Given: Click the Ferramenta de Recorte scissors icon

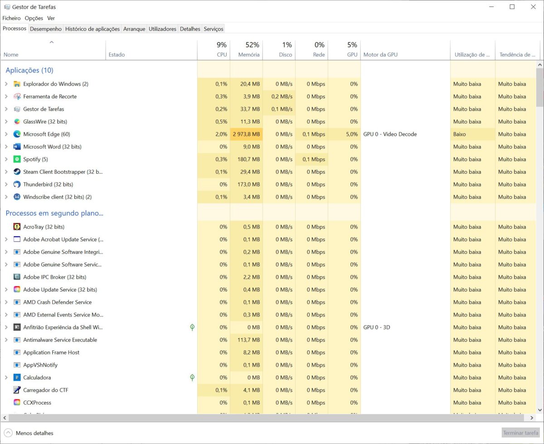Looking at the screenshot, I should (x=17, y=96).
